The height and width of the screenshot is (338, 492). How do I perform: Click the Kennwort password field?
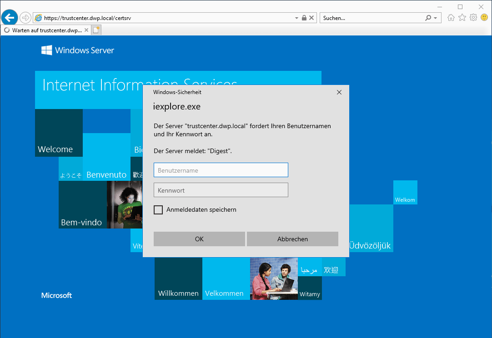point(221,190)
